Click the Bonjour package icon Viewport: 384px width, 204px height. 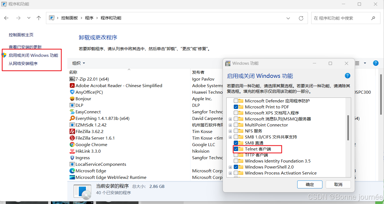point(72,99)
